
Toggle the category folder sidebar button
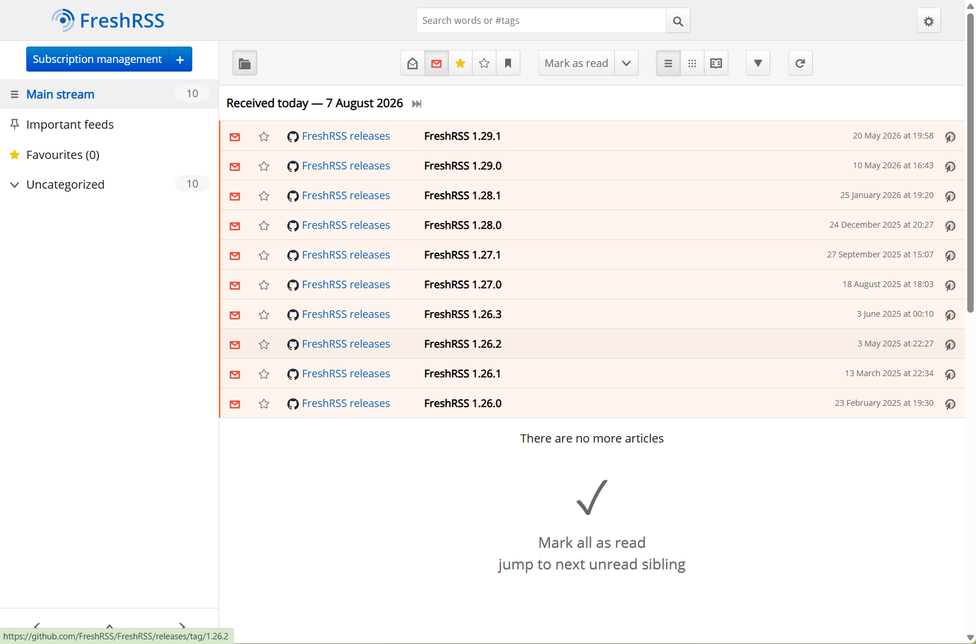pyautogui.click(x=245, y=63)
